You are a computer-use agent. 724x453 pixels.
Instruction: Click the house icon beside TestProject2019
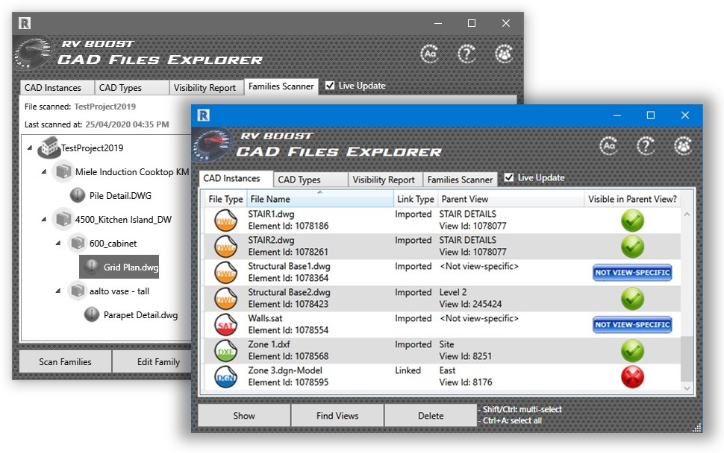tap(49, 147)
